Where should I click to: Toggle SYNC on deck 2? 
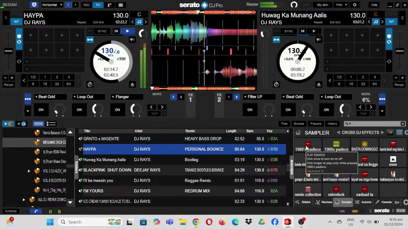tap(288, 31)
